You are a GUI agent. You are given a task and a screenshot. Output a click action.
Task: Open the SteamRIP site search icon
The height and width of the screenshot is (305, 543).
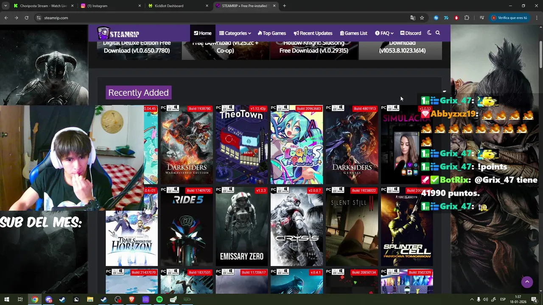coord(438,33)
